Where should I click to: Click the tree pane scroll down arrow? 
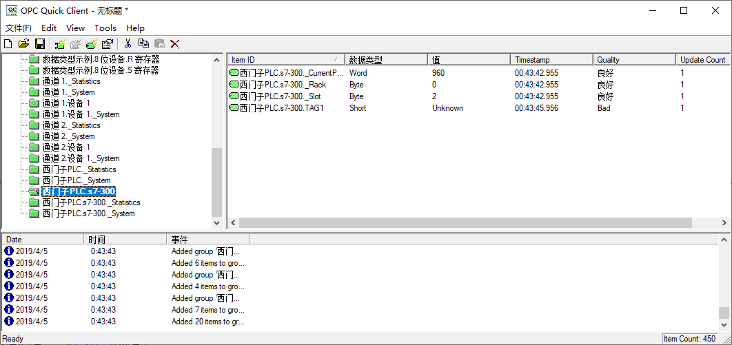point(216,223)
